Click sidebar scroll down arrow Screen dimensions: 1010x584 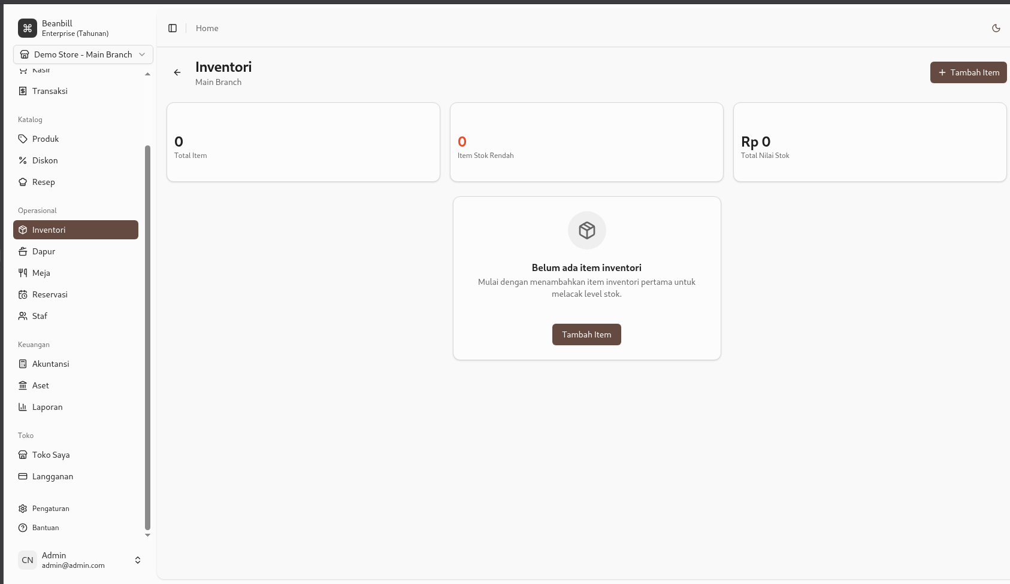click(147, 536)
